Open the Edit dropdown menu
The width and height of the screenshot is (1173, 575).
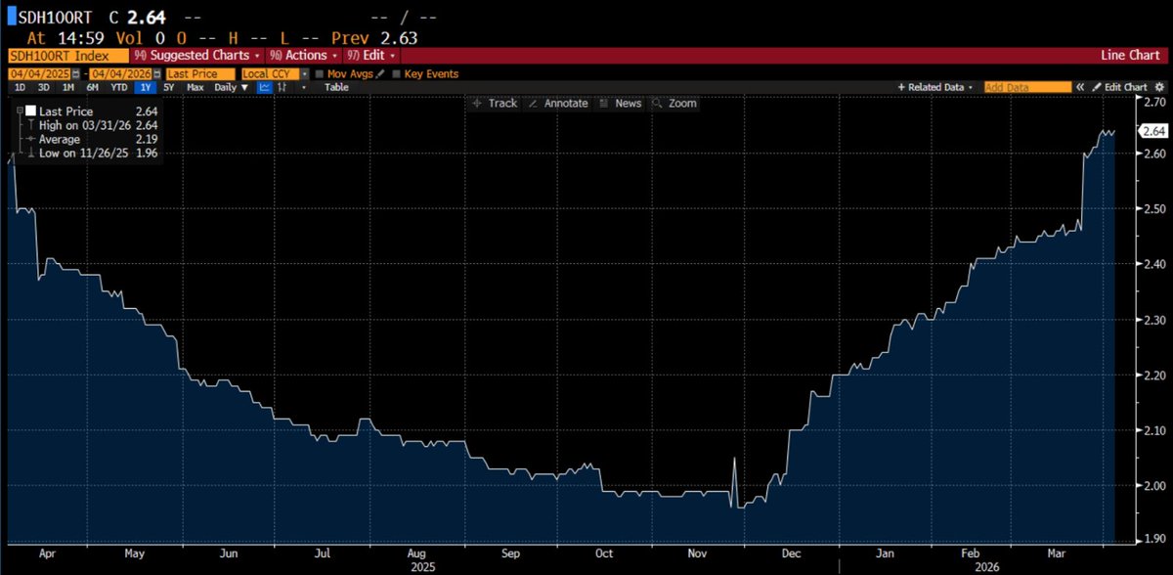370,56
